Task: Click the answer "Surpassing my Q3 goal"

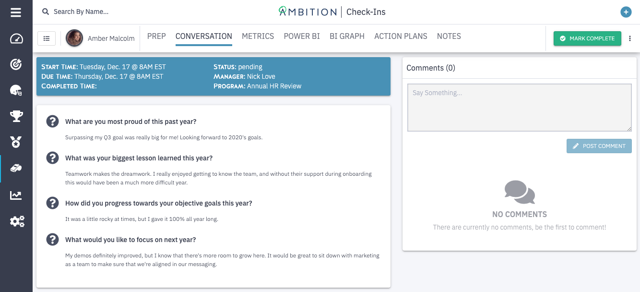Action: [164, 137]
